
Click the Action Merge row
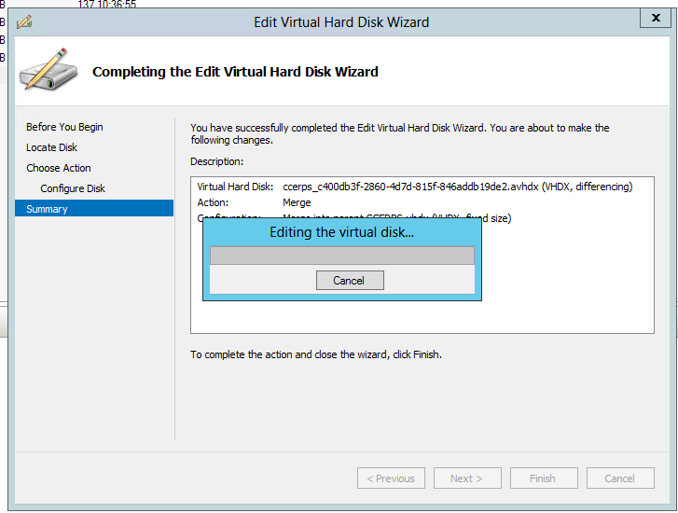(297, 202)
